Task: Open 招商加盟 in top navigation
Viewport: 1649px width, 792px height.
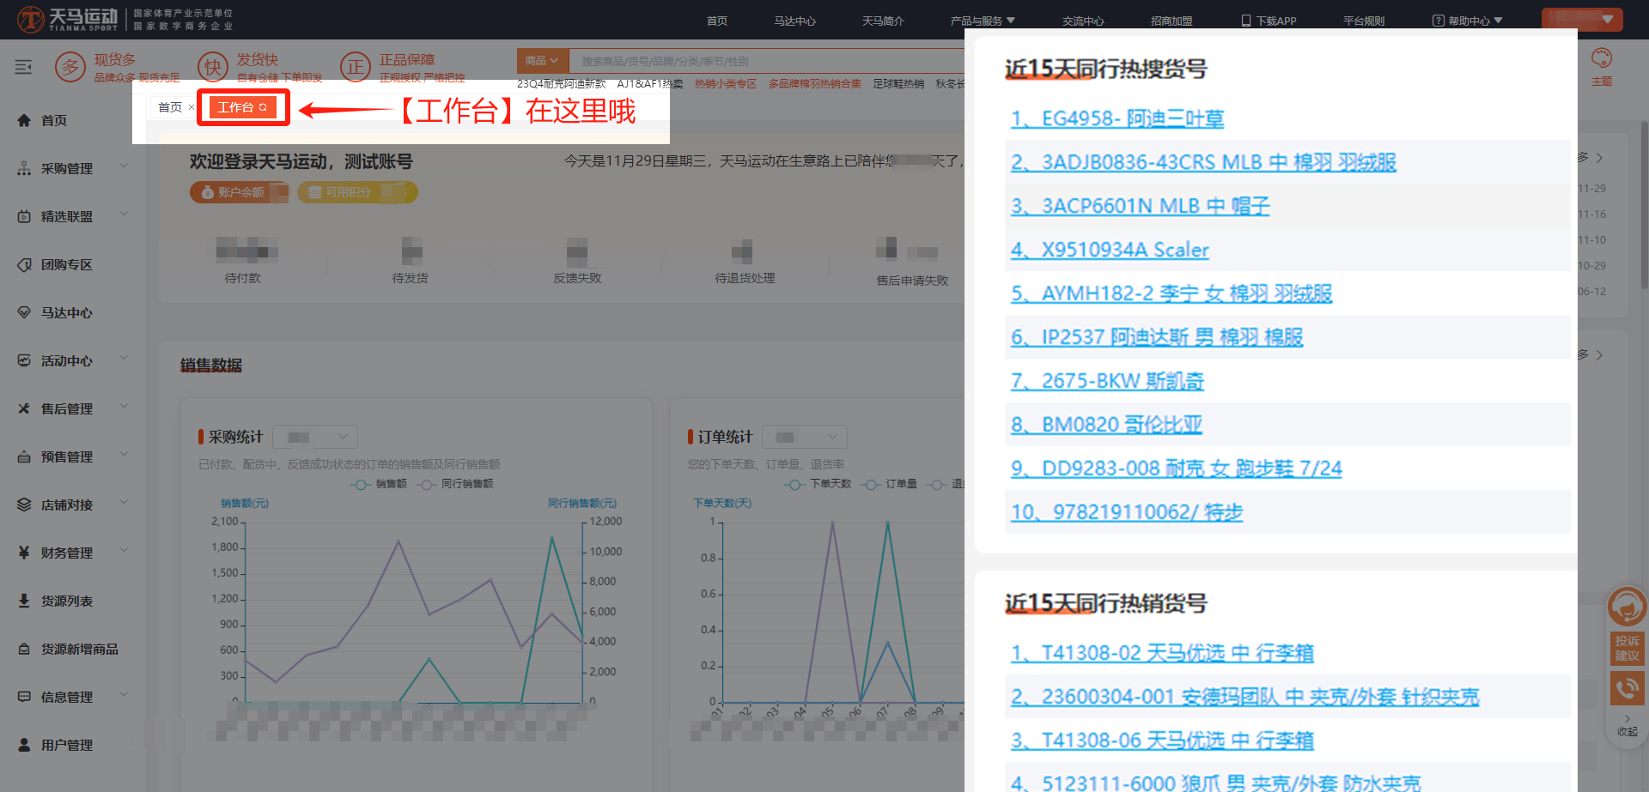Action: click(1171, 21)
